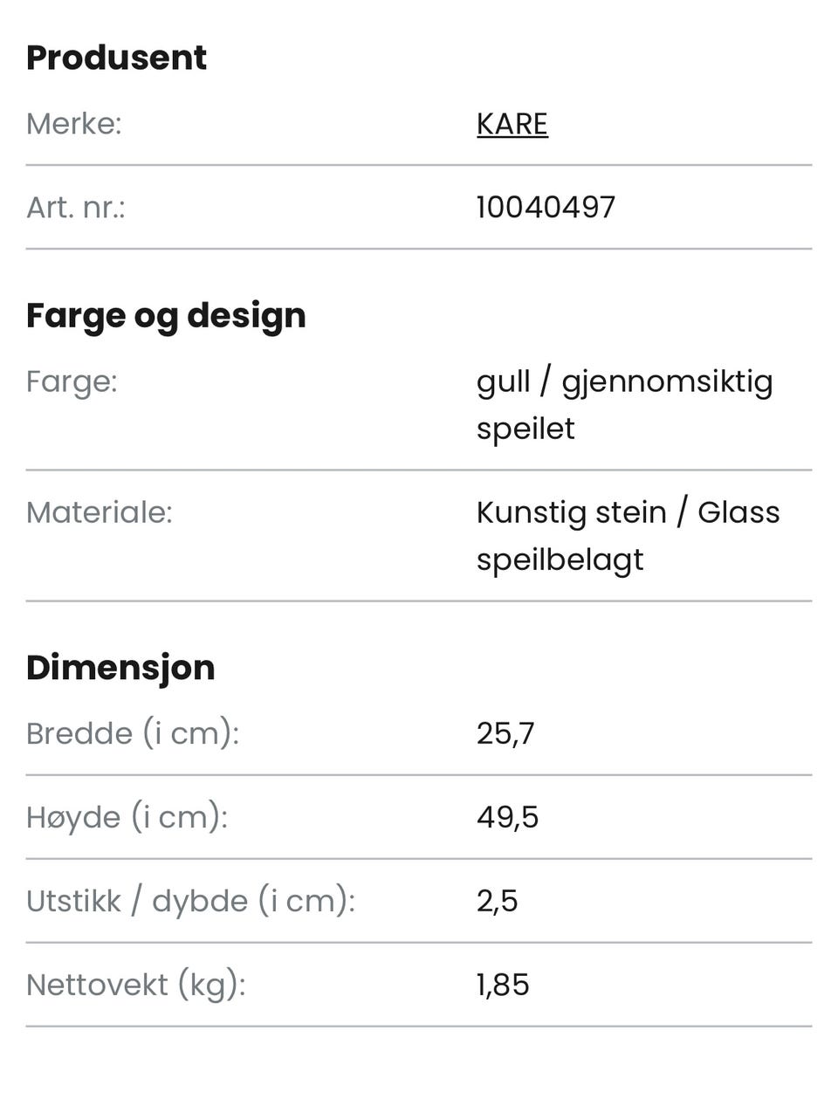
Task: Click the word speilbelagt
Action: [x=560, y=560]
